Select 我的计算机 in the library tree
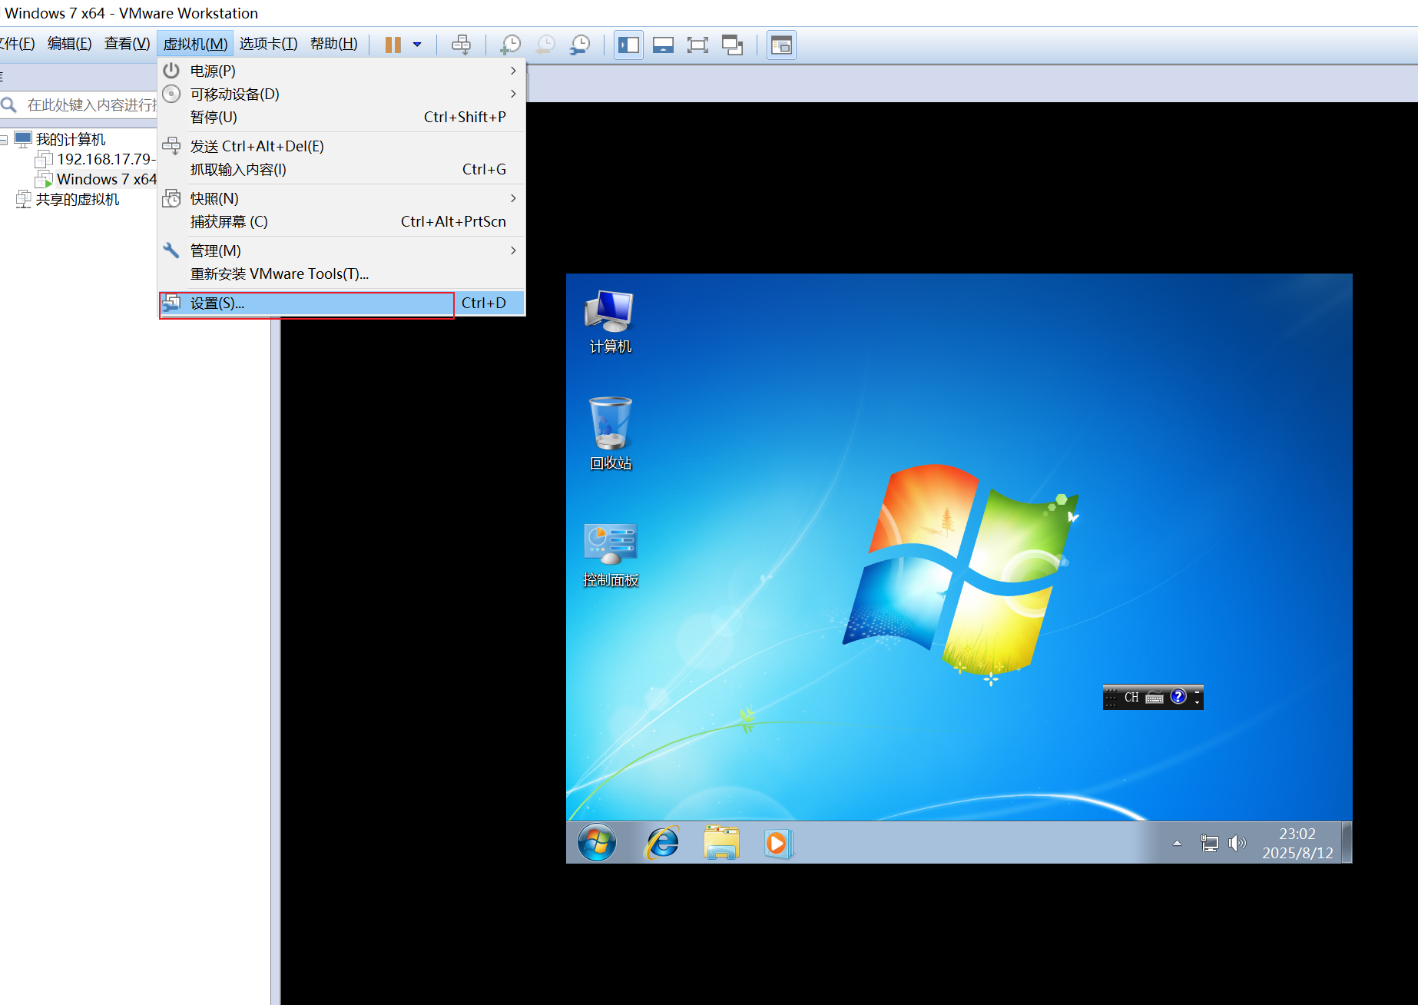The image size is (1418, 1005). [x=70, y=139]
